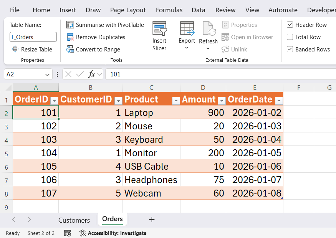
Task: Click the Select All corner triangle
Action: [x=8, y=88]
